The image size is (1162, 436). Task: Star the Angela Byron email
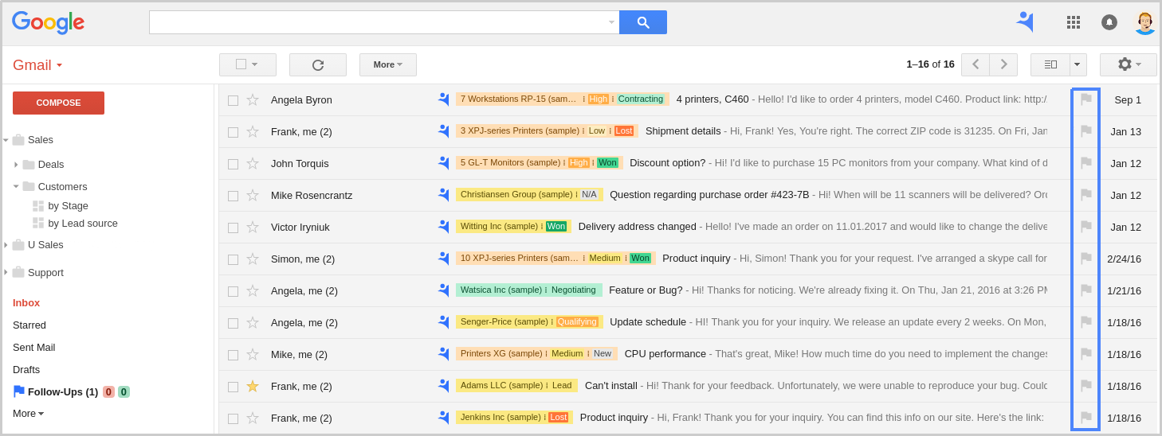pos(253,99)
